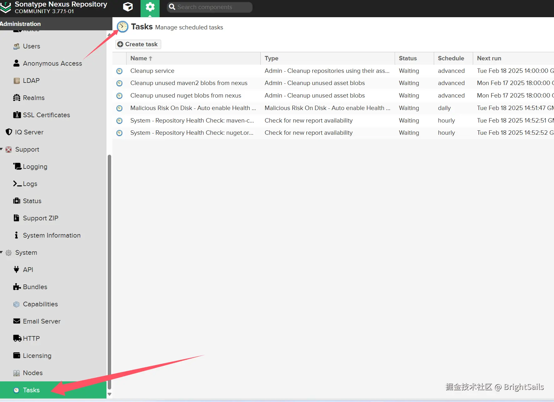The height and width of the screenshot is (402, 554).
Task: Click the search magnifier icon
Action: [x=172, y=7]
